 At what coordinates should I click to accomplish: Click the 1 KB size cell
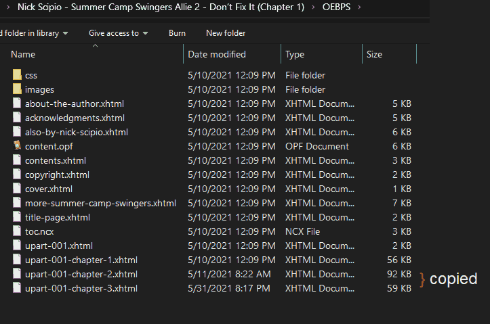pos(402,189)
